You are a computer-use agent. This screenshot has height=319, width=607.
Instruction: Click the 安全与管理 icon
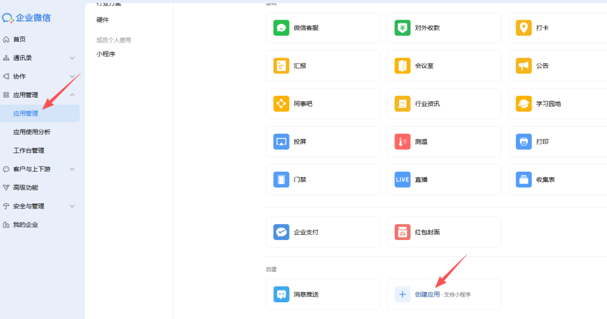point(6,206)
